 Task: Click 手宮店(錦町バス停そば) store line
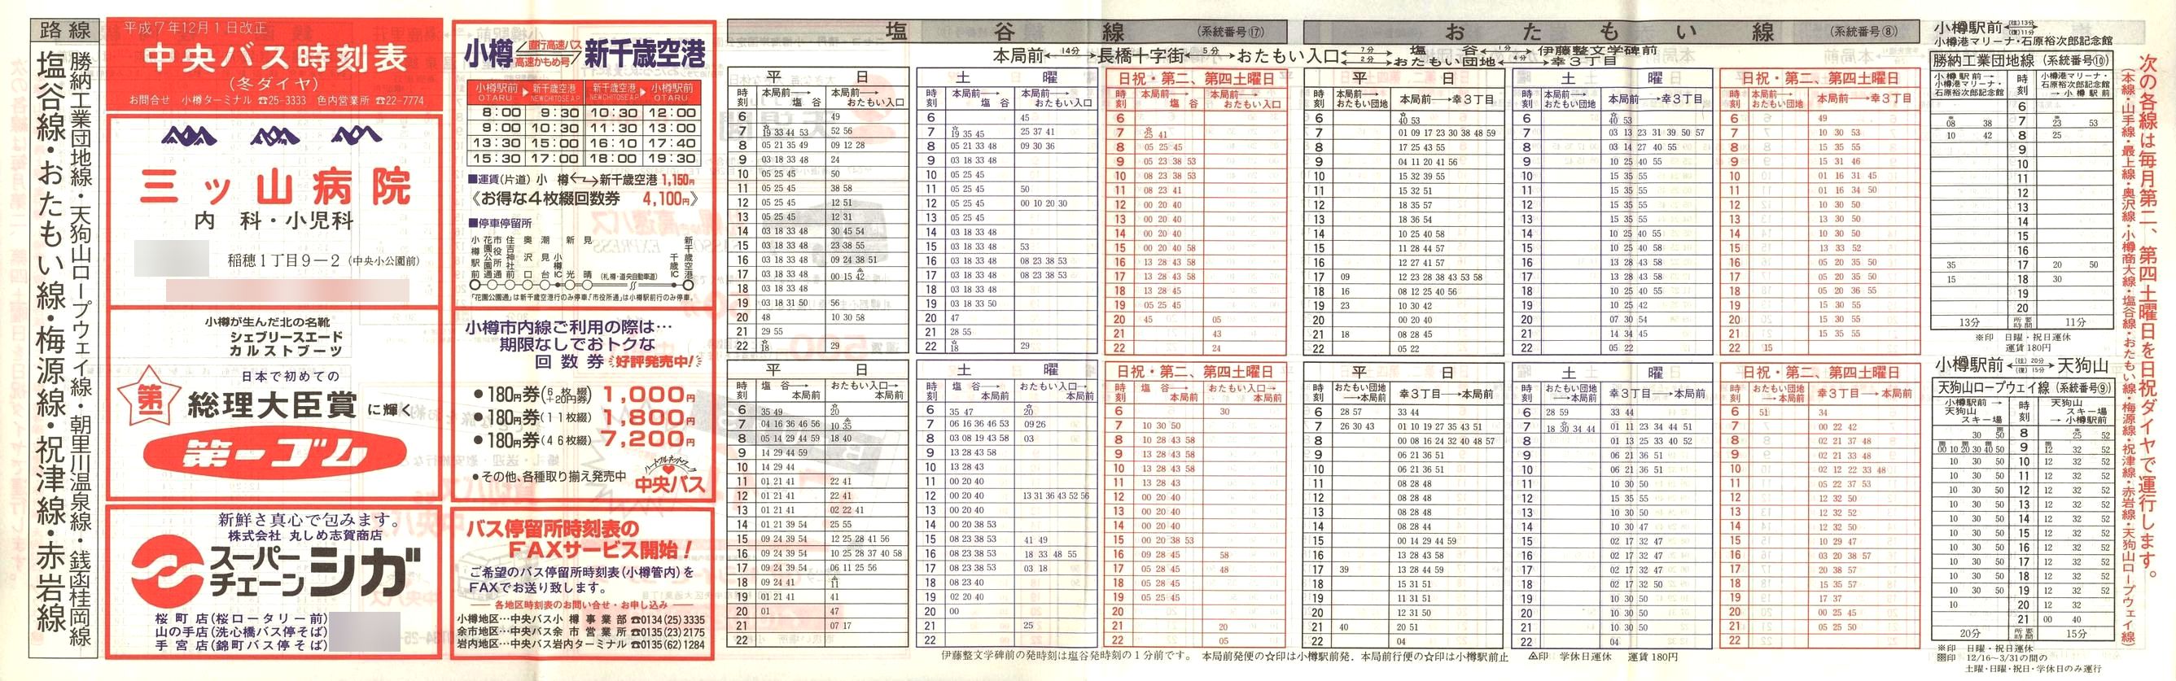click(x=240, y=645)
